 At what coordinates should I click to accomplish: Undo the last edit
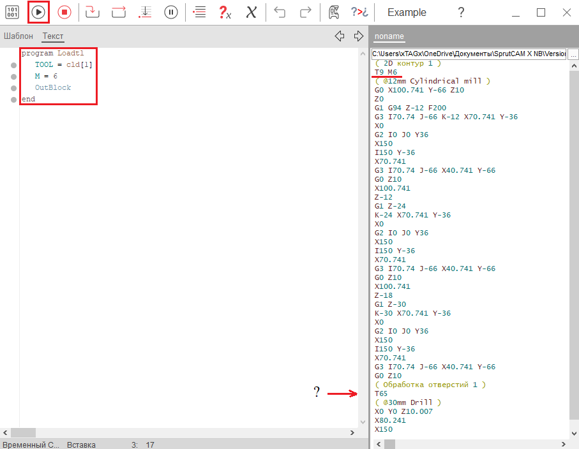(x=280, y=12)
